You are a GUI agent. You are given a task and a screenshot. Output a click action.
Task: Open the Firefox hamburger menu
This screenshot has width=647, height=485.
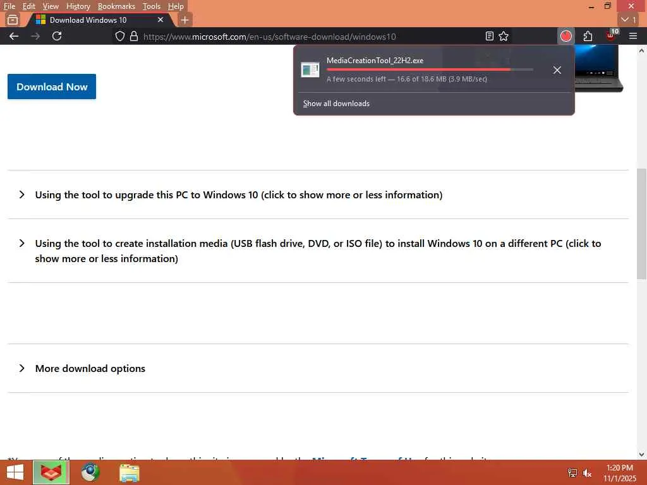click(x=633, y=36)
